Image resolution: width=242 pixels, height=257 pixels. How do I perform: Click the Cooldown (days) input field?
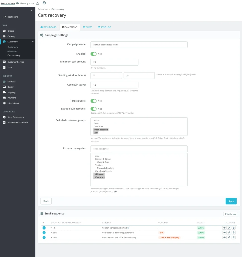(114, 85)
